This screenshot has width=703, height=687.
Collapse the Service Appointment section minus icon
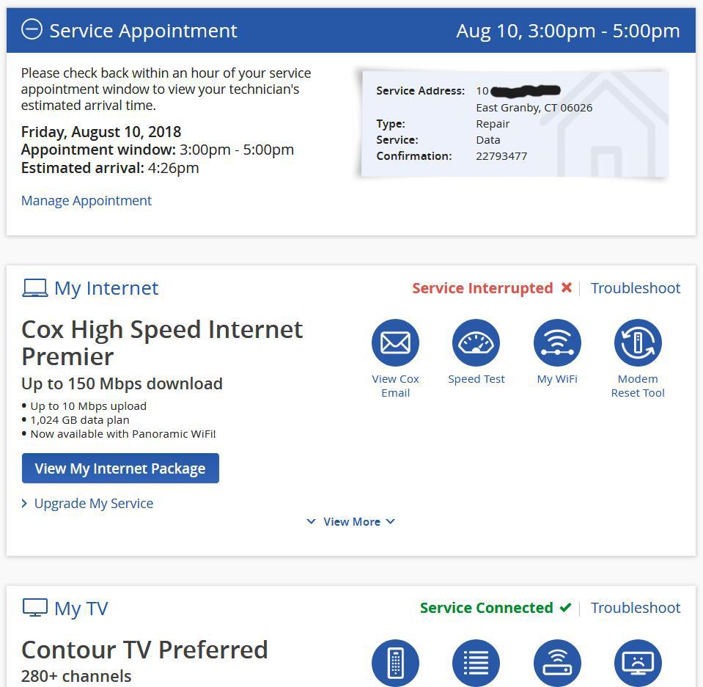pyautogui.click(x=32, y=30)
